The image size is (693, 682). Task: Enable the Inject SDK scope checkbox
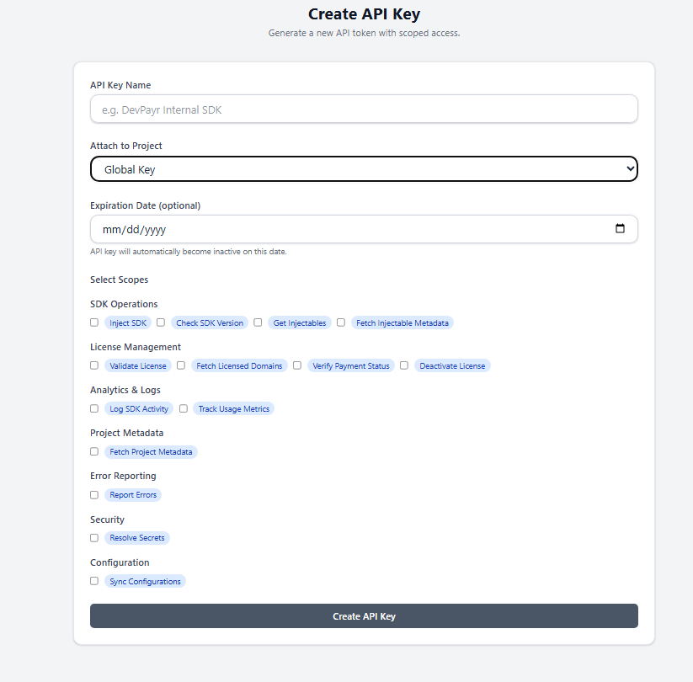94,322
